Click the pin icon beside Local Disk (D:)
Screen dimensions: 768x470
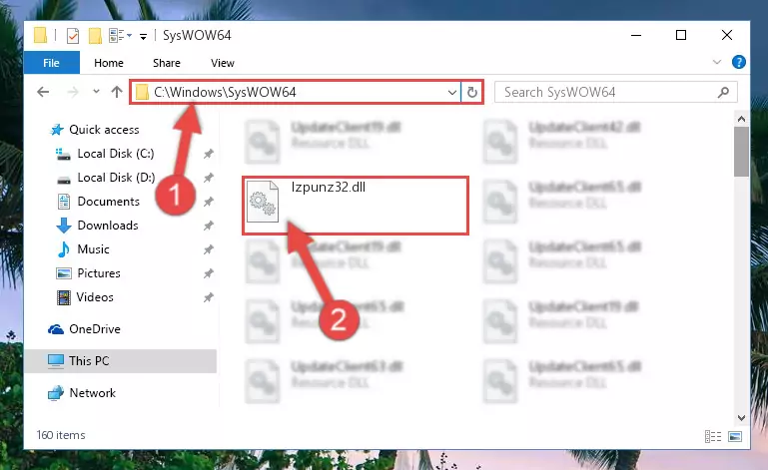(208, 178)
